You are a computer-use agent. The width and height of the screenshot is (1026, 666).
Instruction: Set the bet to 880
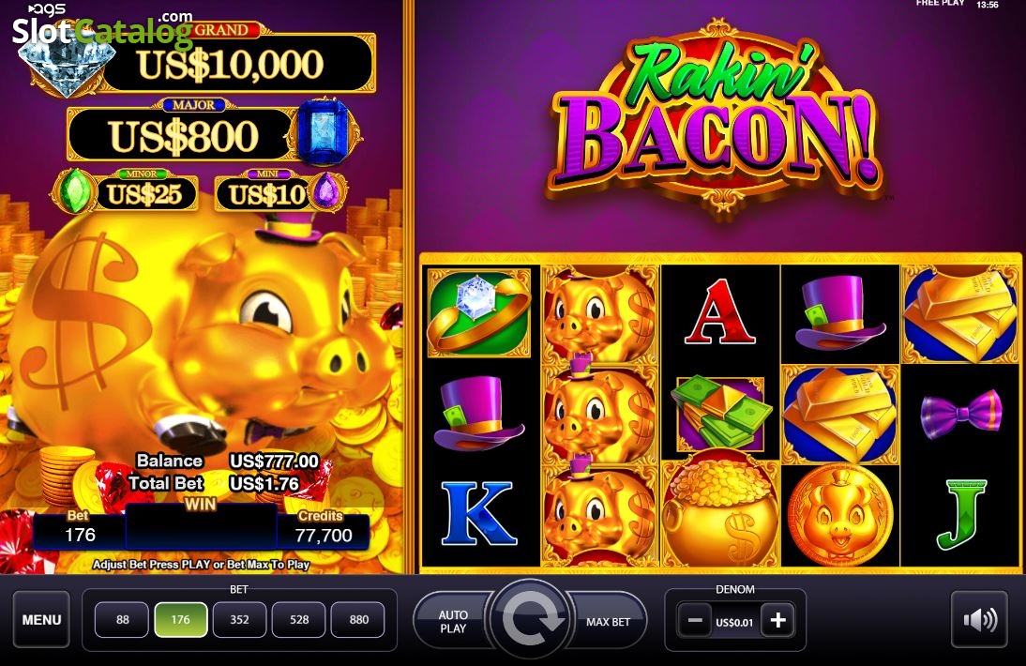pyautogui.click(x=358, y=619)
